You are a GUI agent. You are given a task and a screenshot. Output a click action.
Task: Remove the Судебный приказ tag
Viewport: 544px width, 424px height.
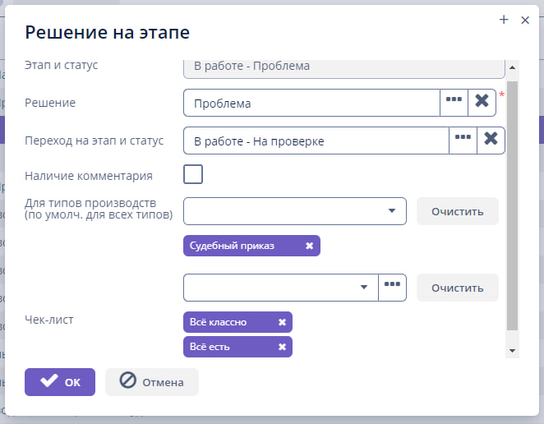(x=309, y=246)
